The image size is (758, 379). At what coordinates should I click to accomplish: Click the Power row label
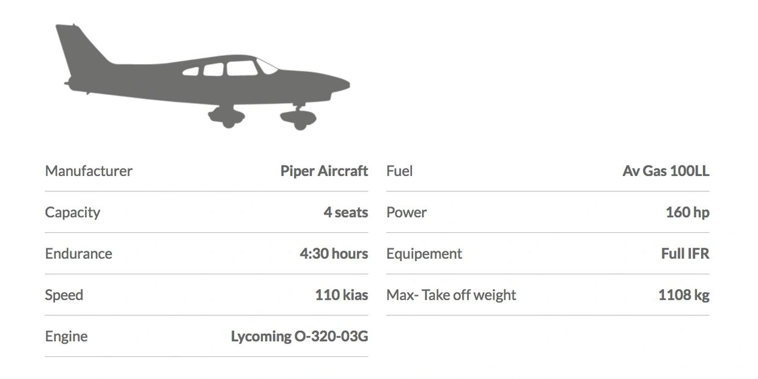407,213
